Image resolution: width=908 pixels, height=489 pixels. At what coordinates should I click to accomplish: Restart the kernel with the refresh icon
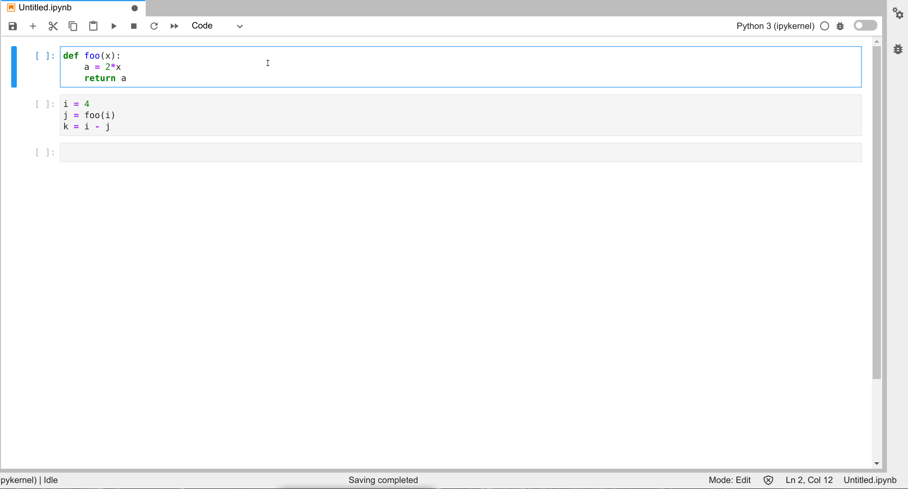[154, 26]
